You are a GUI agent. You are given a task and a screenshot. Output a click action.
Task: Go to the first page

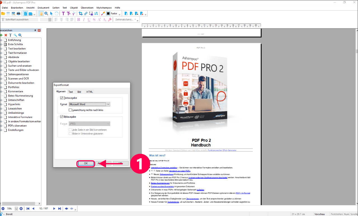click(28, 208)
